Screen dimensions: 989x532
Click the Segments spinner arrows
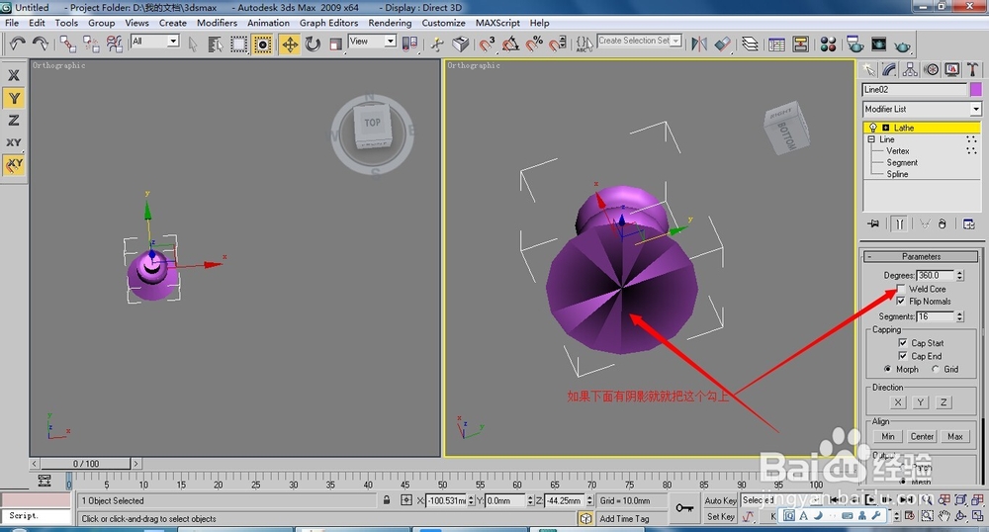click(x=959, y=316)
